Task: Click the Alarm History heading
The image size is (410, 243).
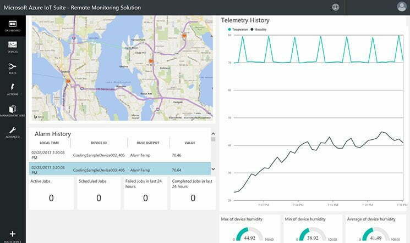Action: [x=53, y=134]
